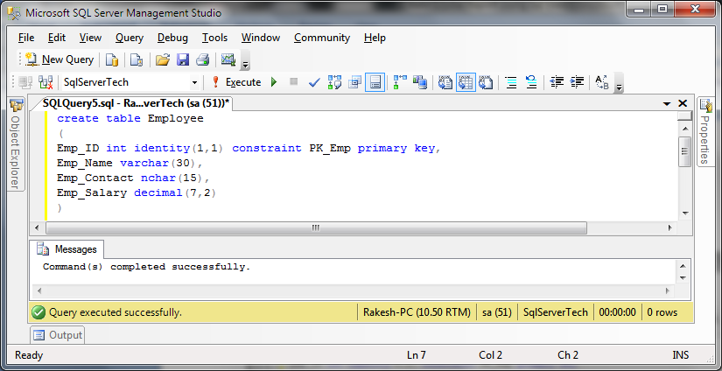Click 'sa (51)' in status bar
Image resolution: width=722 pixels, height=371 pixels.
[497, 312]
